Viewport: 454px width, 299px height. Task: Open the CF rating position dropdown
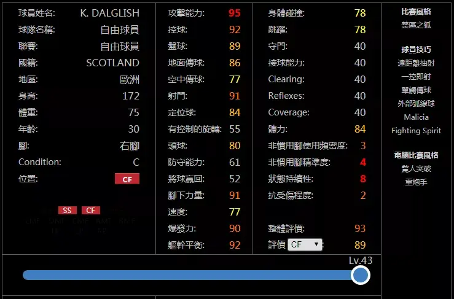click(305, 244)
